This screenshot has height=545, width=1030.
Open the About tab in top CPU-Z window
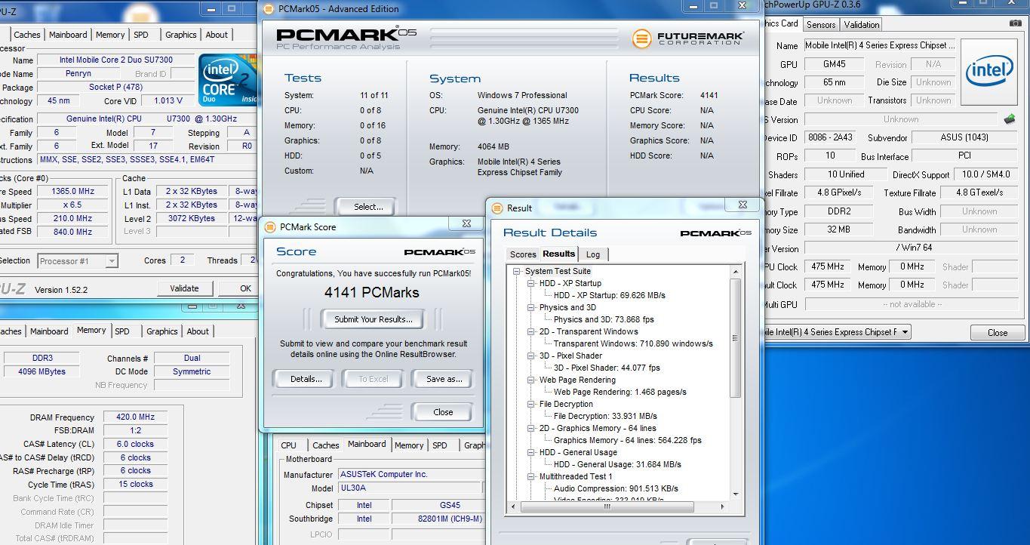coord(217,35)
